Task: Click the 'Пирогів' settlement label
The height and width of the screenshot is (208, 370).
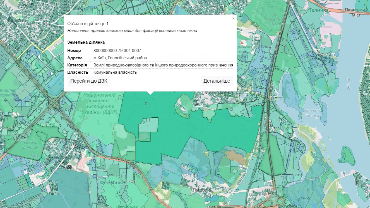Action: coord(202,190)
